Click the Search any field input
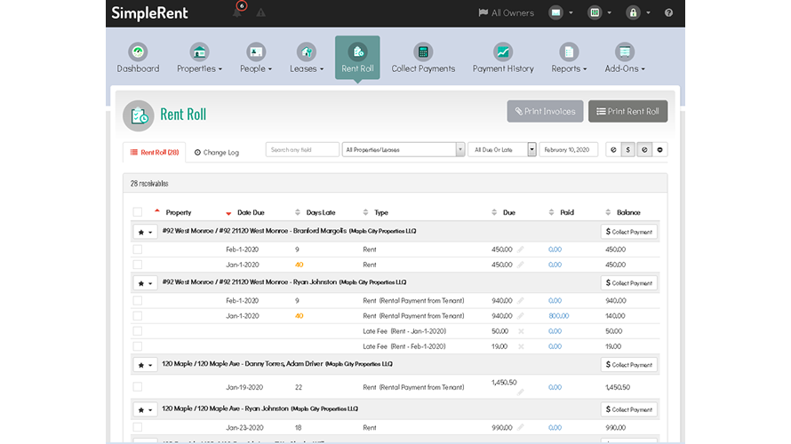The width and height of the screenshot is (791, 444). [302, 150]
